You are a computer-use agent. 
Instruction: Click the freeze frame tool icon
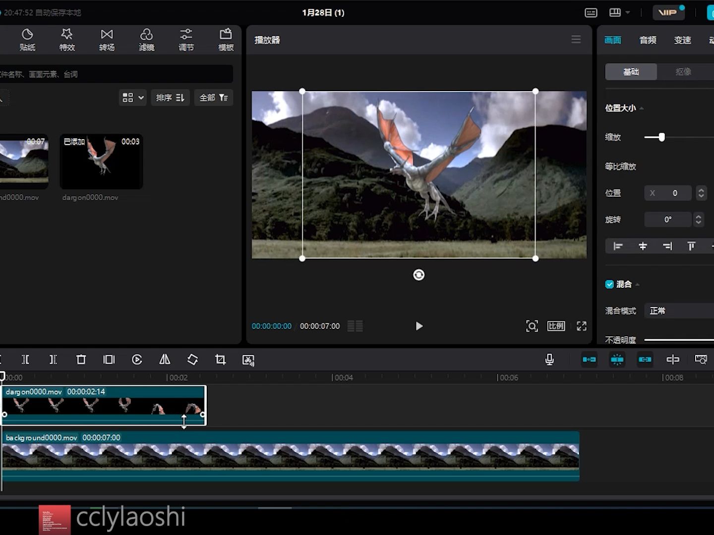pos(109,360)
